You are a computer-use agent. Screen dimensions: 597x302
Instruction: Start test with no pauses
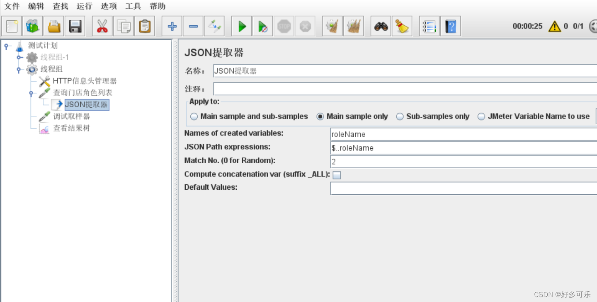(x=263, y=27)
